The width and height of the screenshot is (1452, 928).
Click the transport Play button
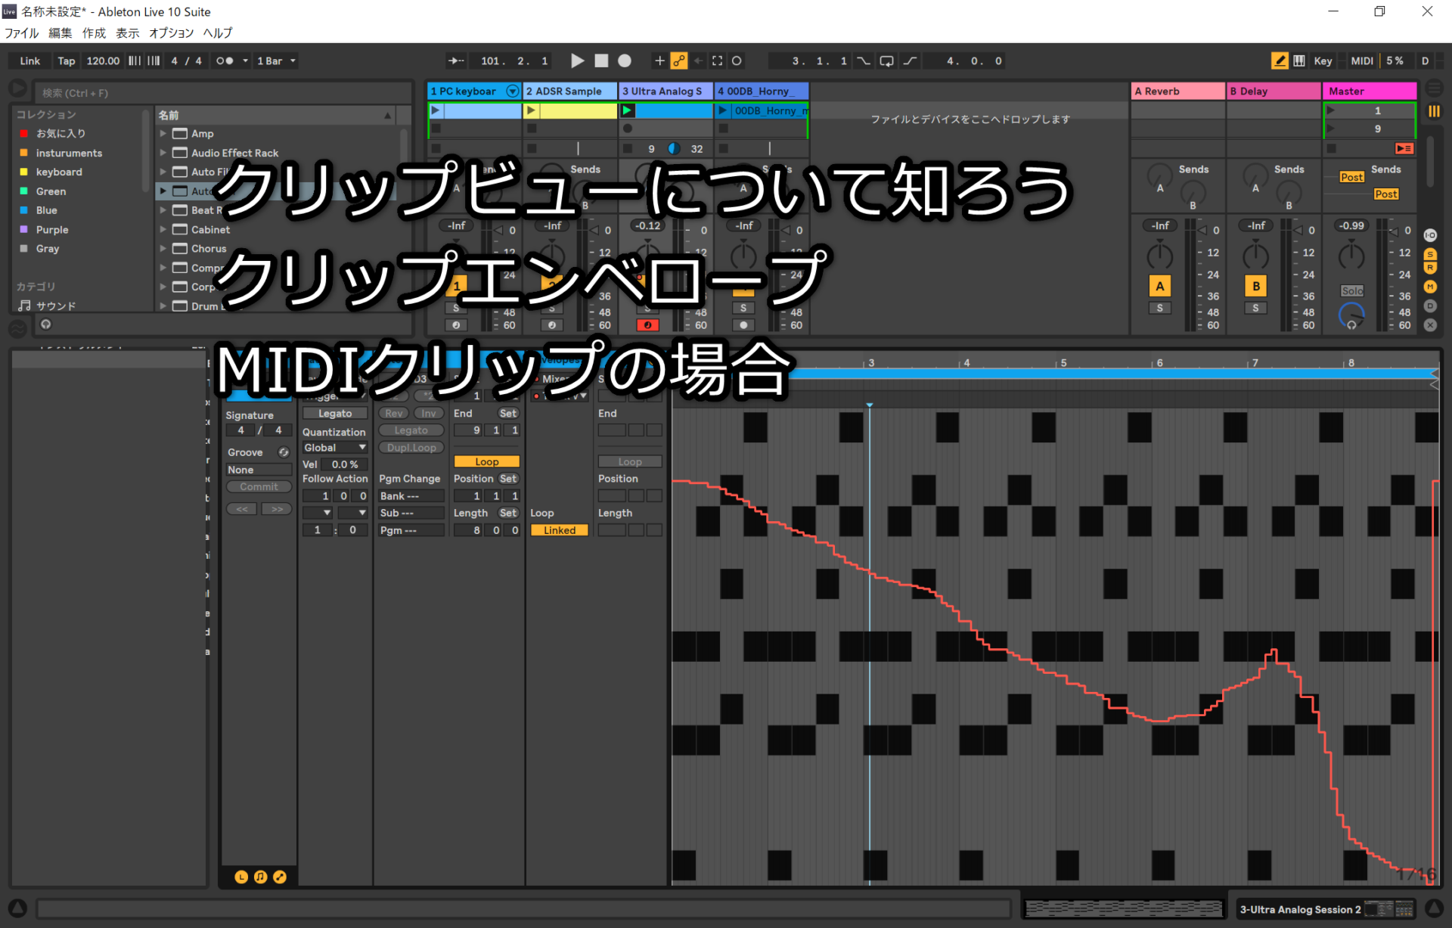point(577,61)
